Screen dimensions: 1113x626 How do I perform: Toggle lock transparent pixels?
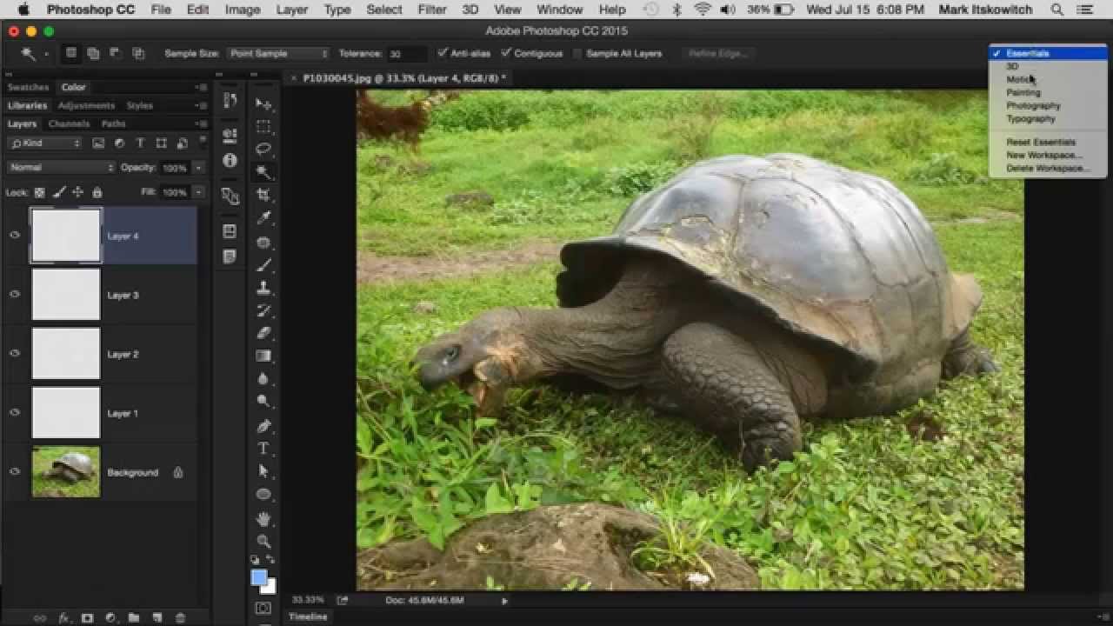pos(39,192)
